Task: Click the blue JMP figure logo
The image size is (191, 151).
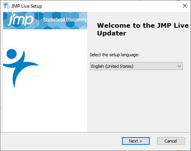Action: pos(20,68)
